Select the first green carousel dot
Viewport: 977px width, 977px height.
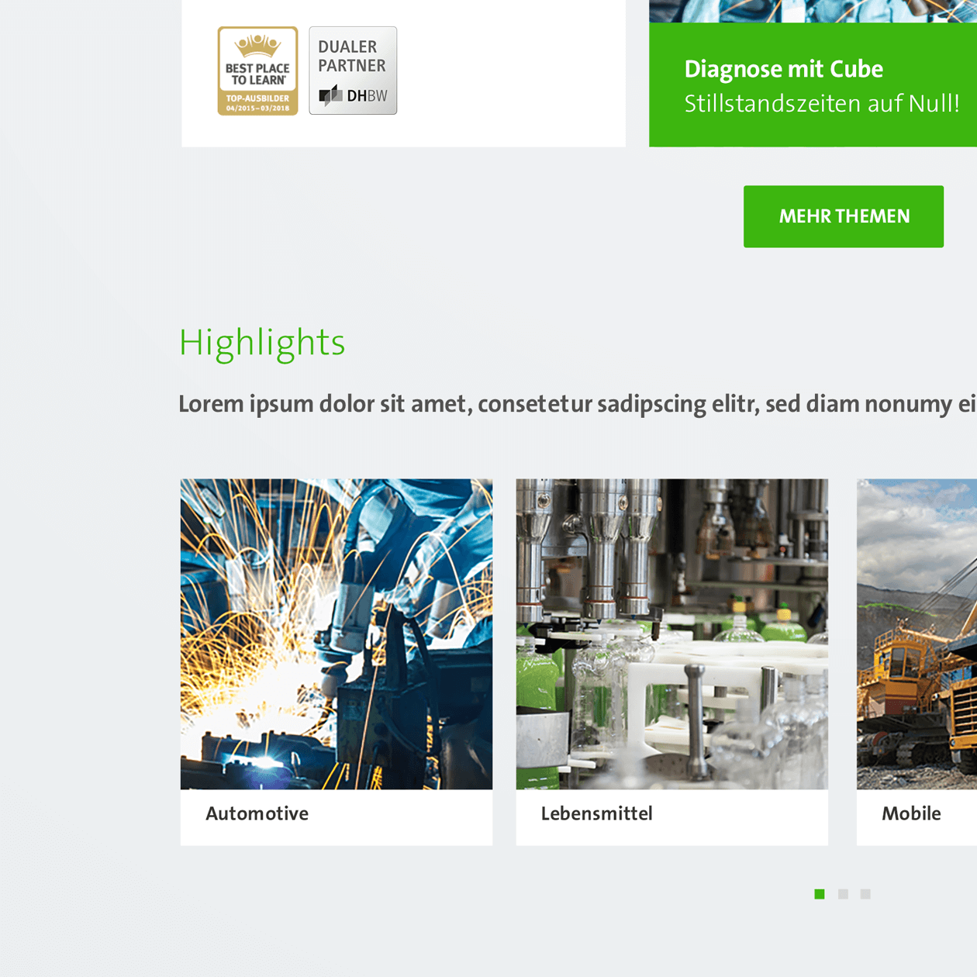point(820,894)
